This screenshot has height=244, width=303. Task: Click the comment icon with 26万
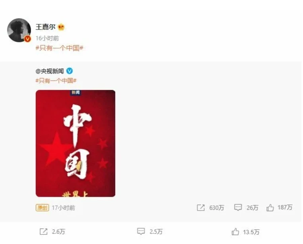pos(238,208)
